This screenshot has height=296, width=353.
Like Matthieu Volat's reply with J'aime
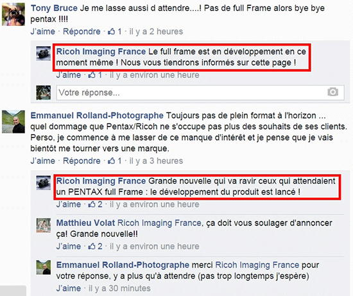click(x=69, y=246)
